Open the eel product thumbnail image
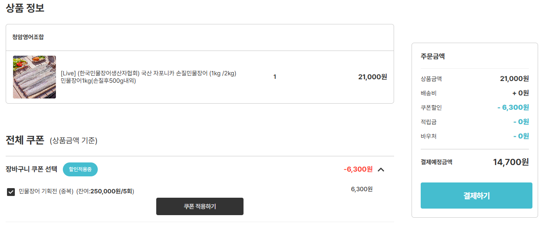This screenshot has width=549, height=243. click(34, 77)
